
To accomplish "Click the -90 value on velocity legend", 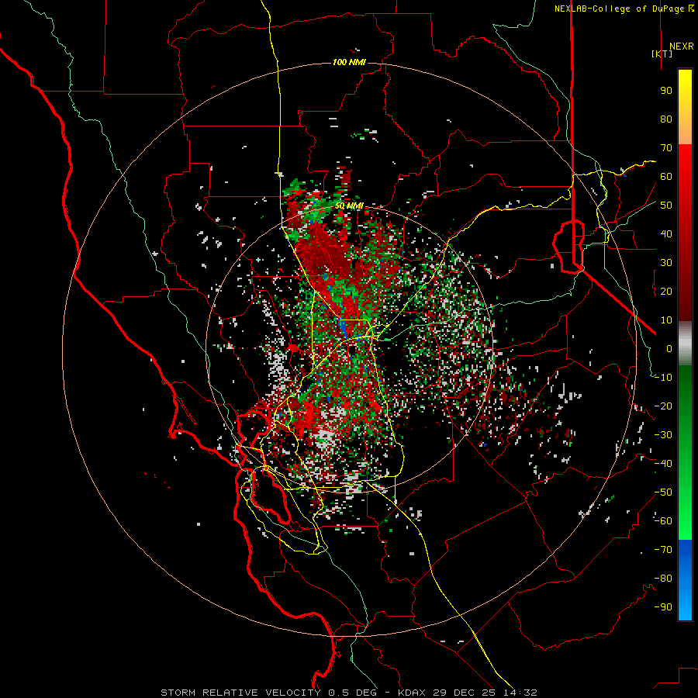I will [x=663, y=607].
